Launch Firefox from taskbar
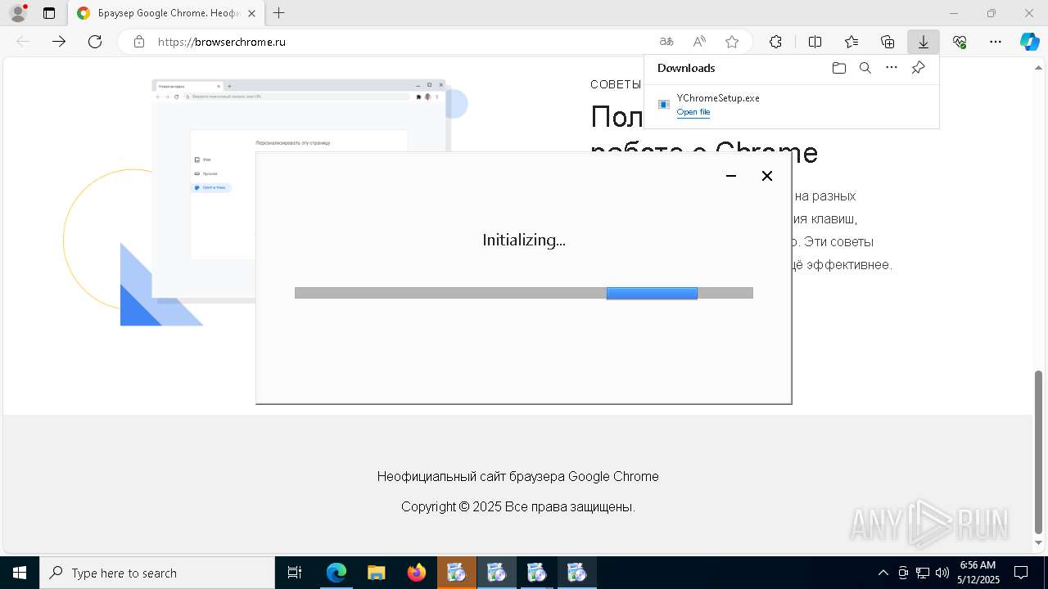The height and width of the screenshot is (589, 1048). tap(416, 573)
